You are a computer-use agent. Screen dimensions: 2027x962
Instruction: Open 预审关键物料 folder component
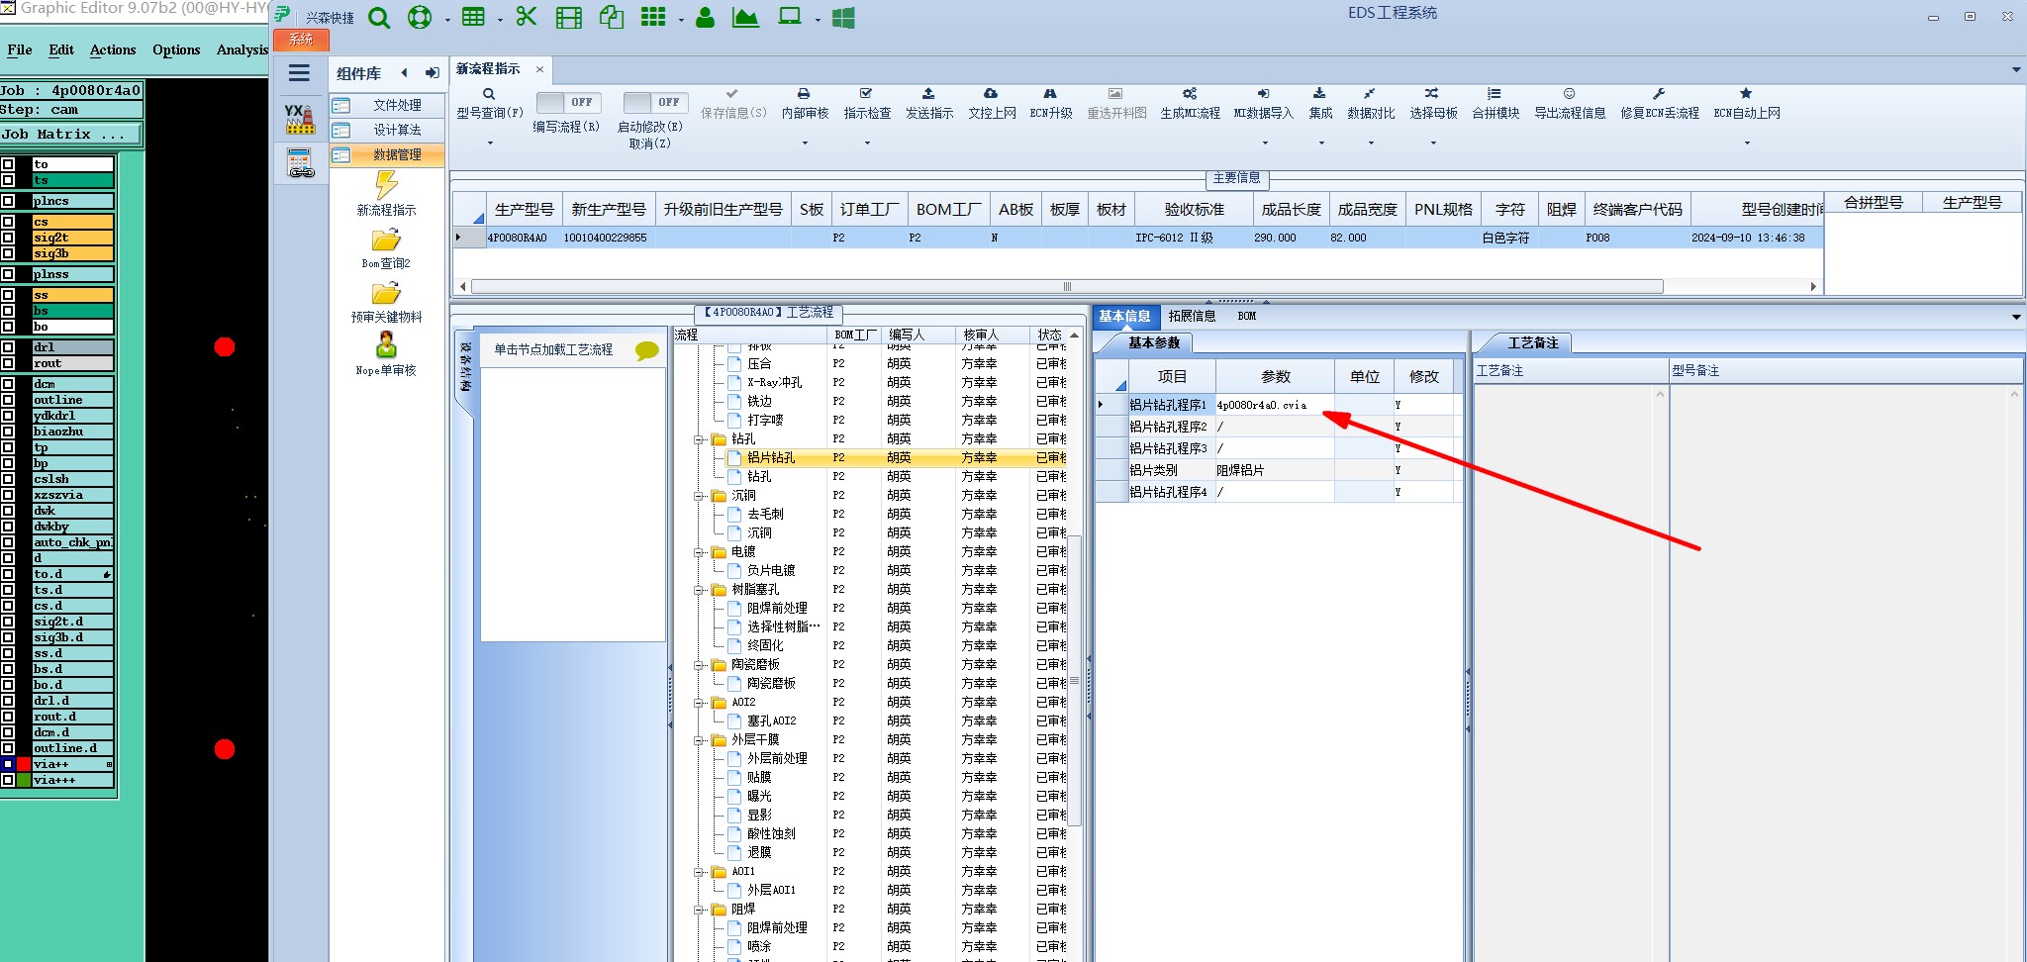[x=386, y=303]
